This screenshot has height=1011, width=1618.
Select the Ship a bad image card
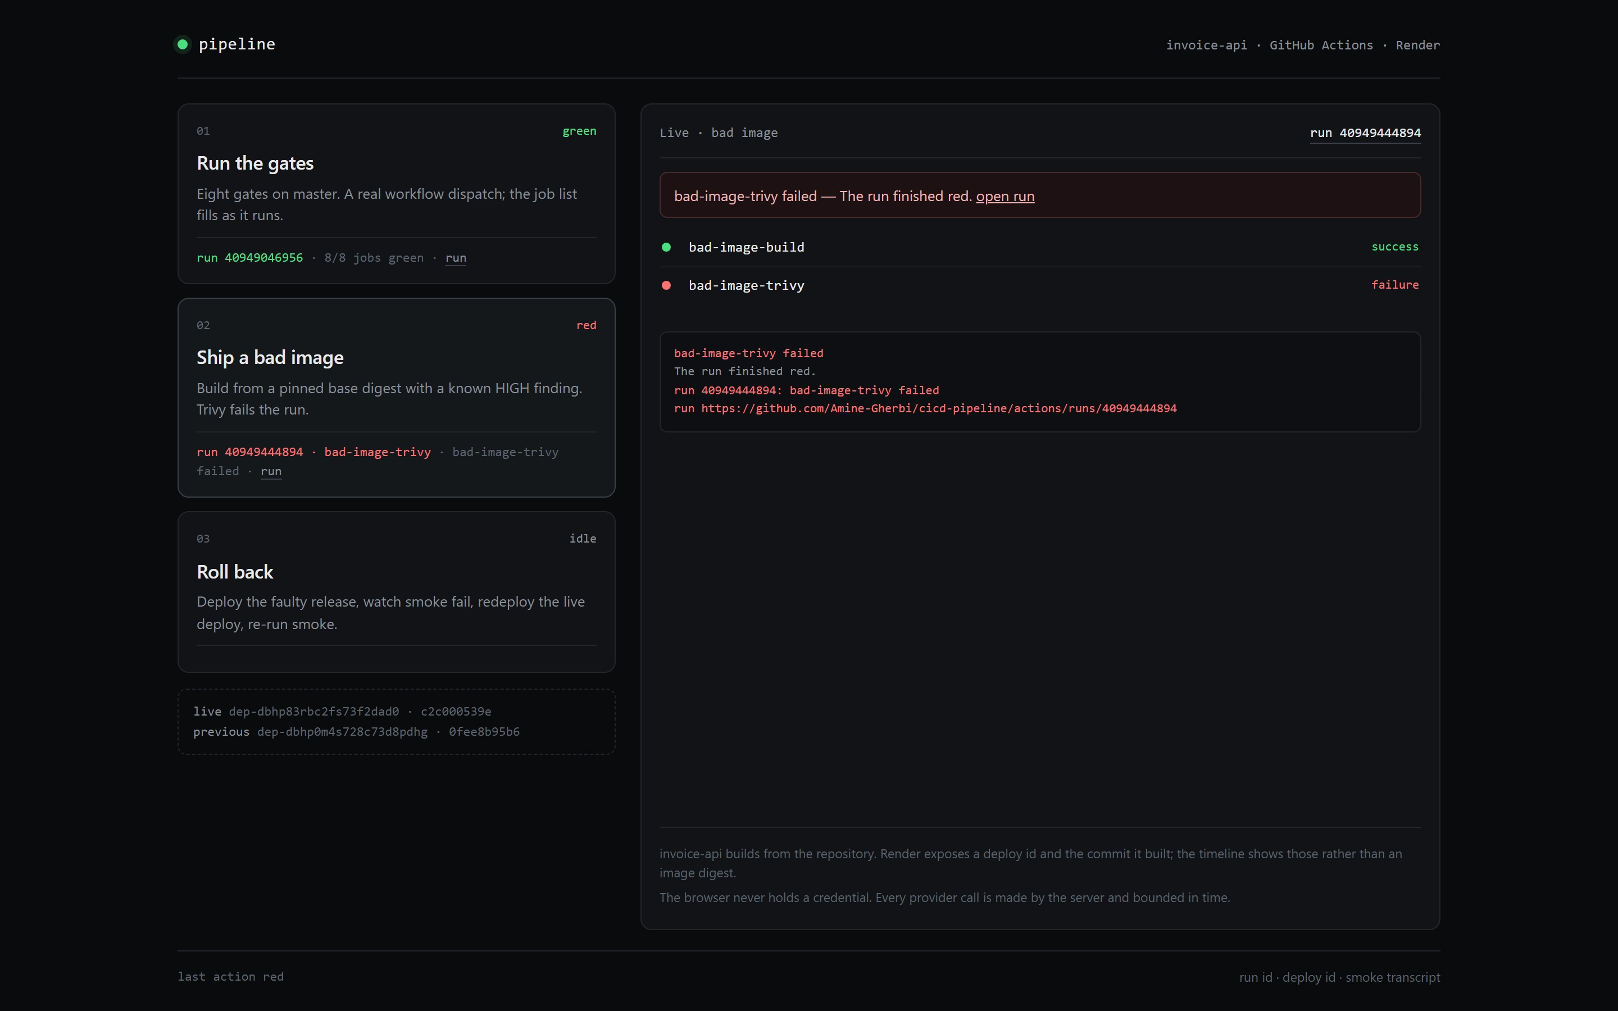(x=396, y=398)
